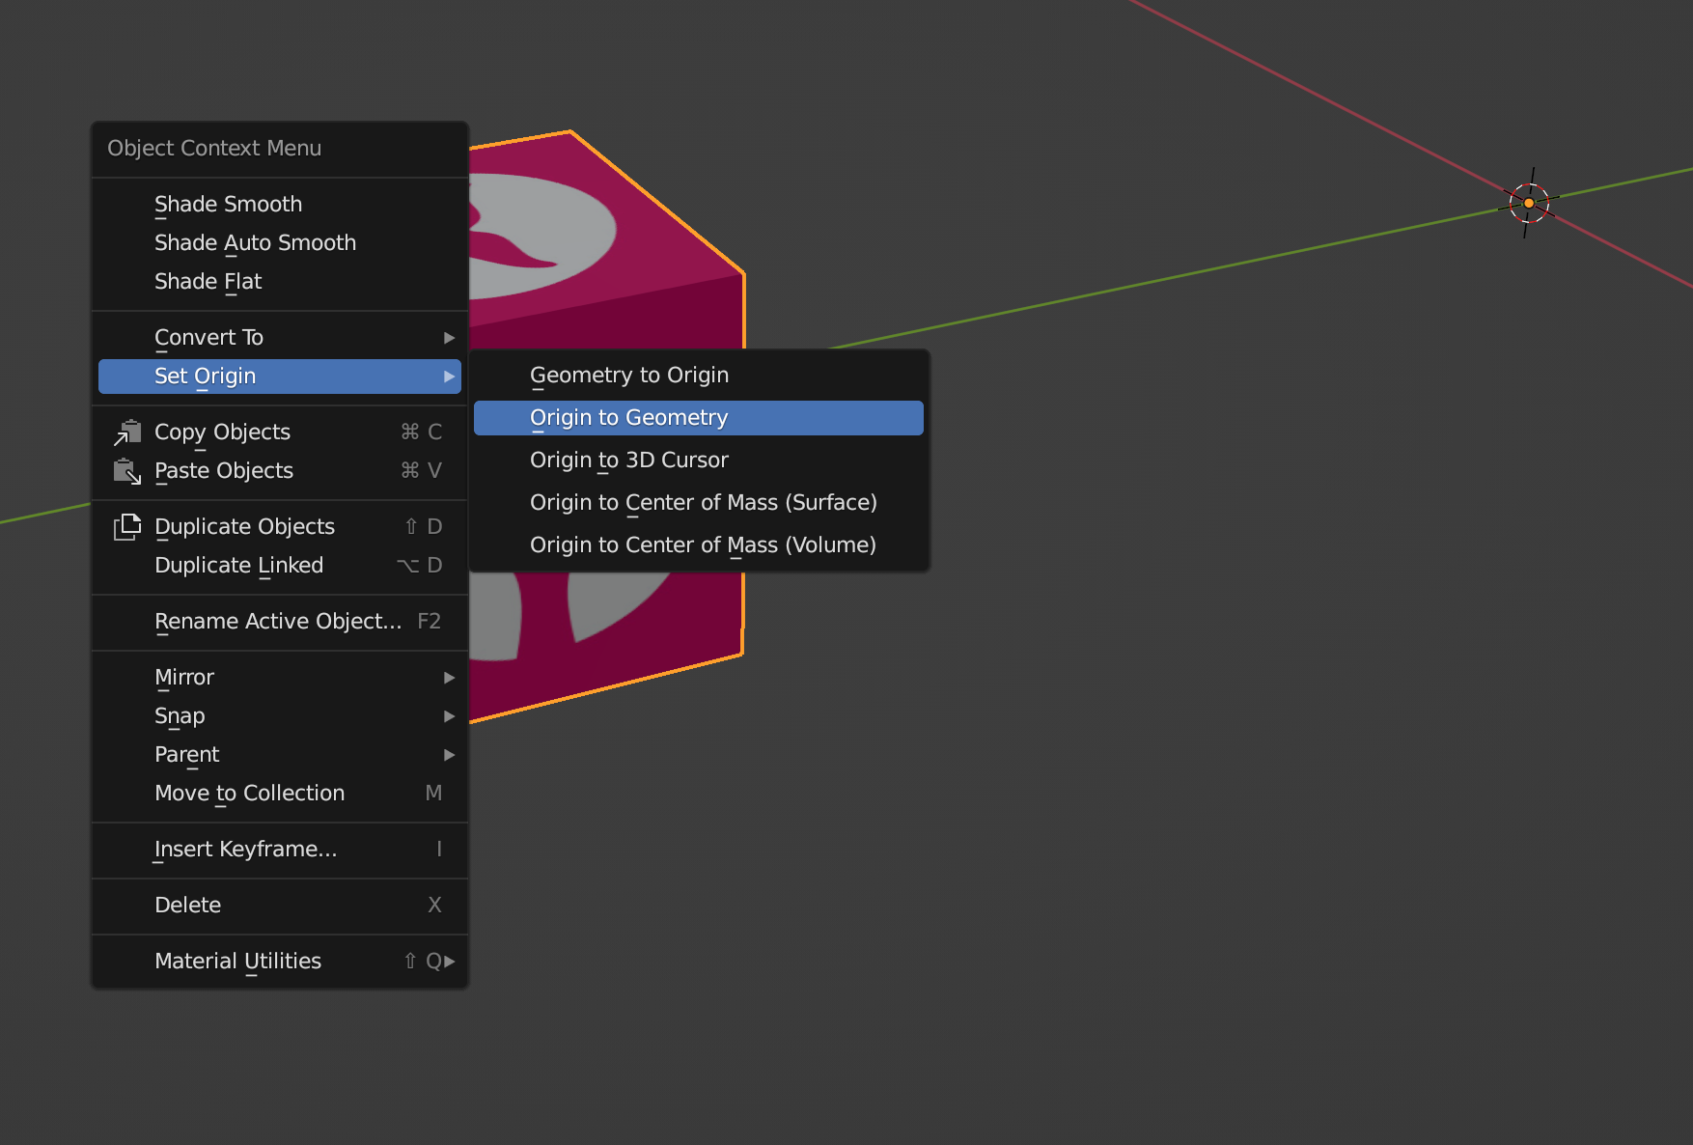Click Rename Active Object
1693x1145 pixels.
[x=279, y=621]
